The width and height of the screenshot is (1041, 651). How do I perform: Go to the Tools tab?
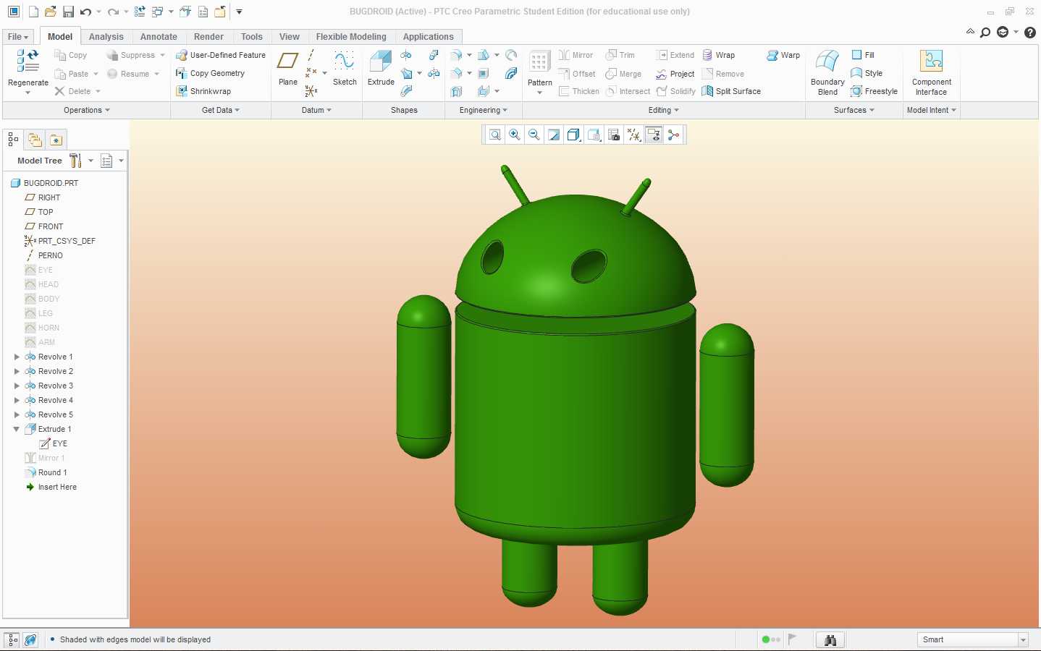[x=252, y=37]
